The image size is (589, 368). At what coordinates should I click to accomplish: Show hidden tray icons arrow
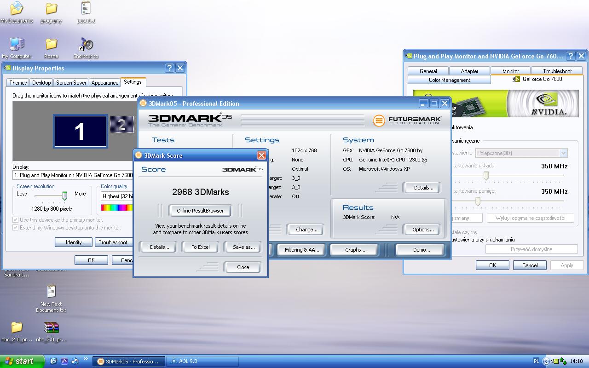point(546,361)
